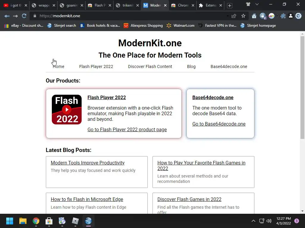Open 'Discover Flash Games in 2022' post

[x=189, y=199]
